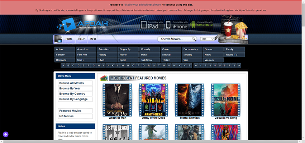The height and width of the screenshot is (143, 305).
Task: Click the Godzilla vs Kong title text
Action: coord(226,118)
